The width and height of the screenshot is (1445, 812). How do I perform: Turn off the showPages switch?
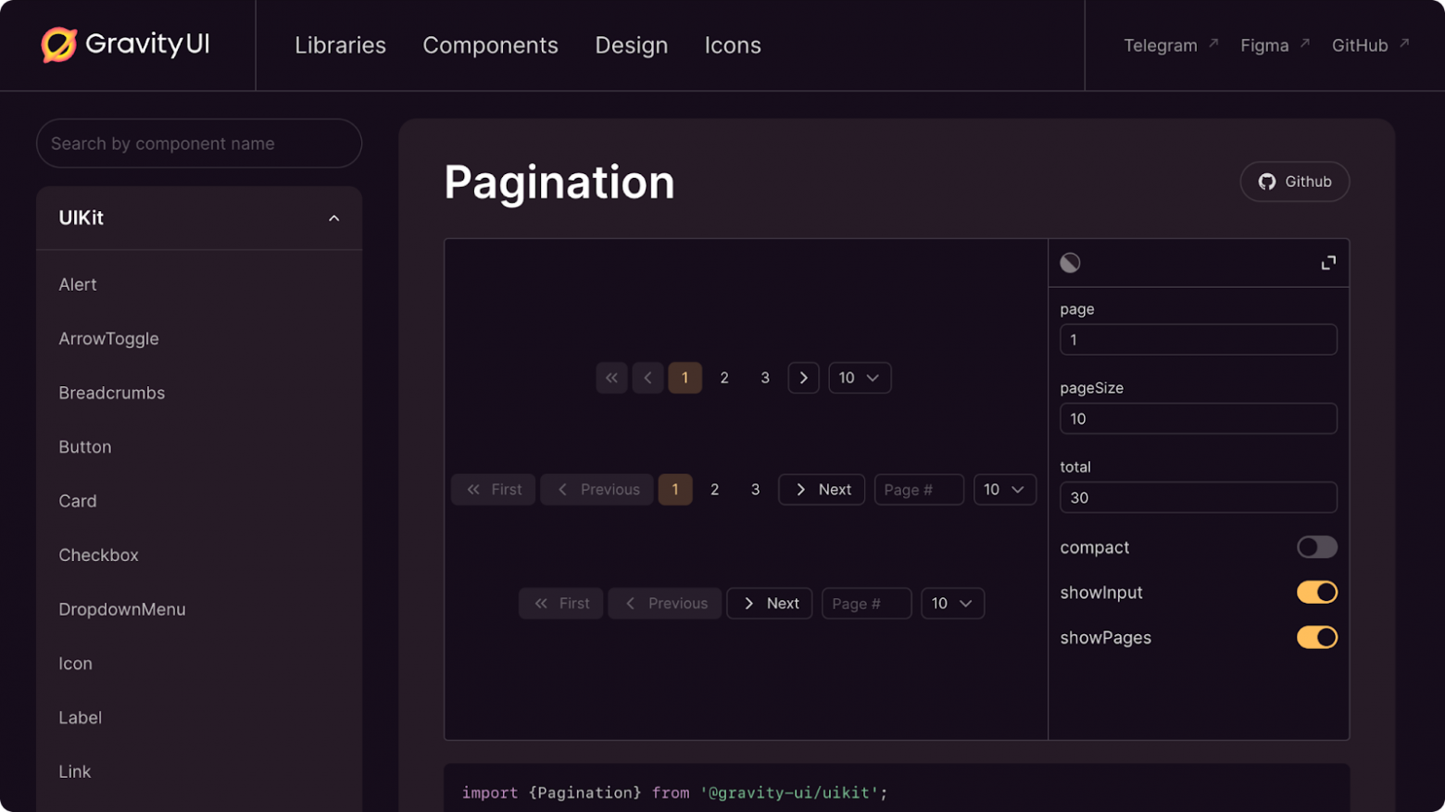pyautogui.click(x=1317, y=637)
